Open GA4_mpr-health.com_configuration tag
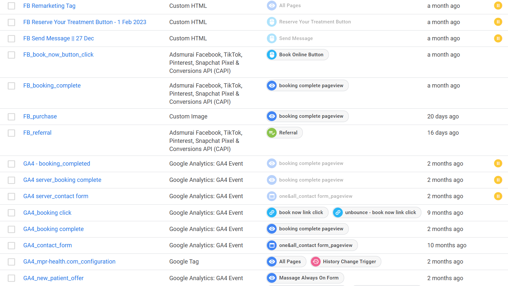 tap(69, 262)
